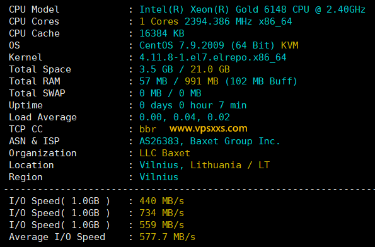This screenshot has height=247, width=375.
Task: Click '0 days 0 hour 7 min' uptime
Action: coord(193,105)
